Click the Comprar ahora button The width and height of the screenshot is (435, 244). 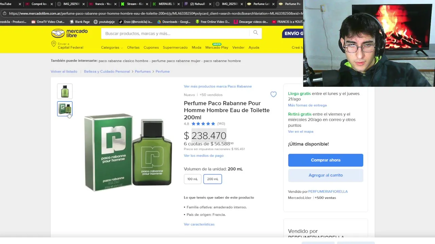(326, 160)
